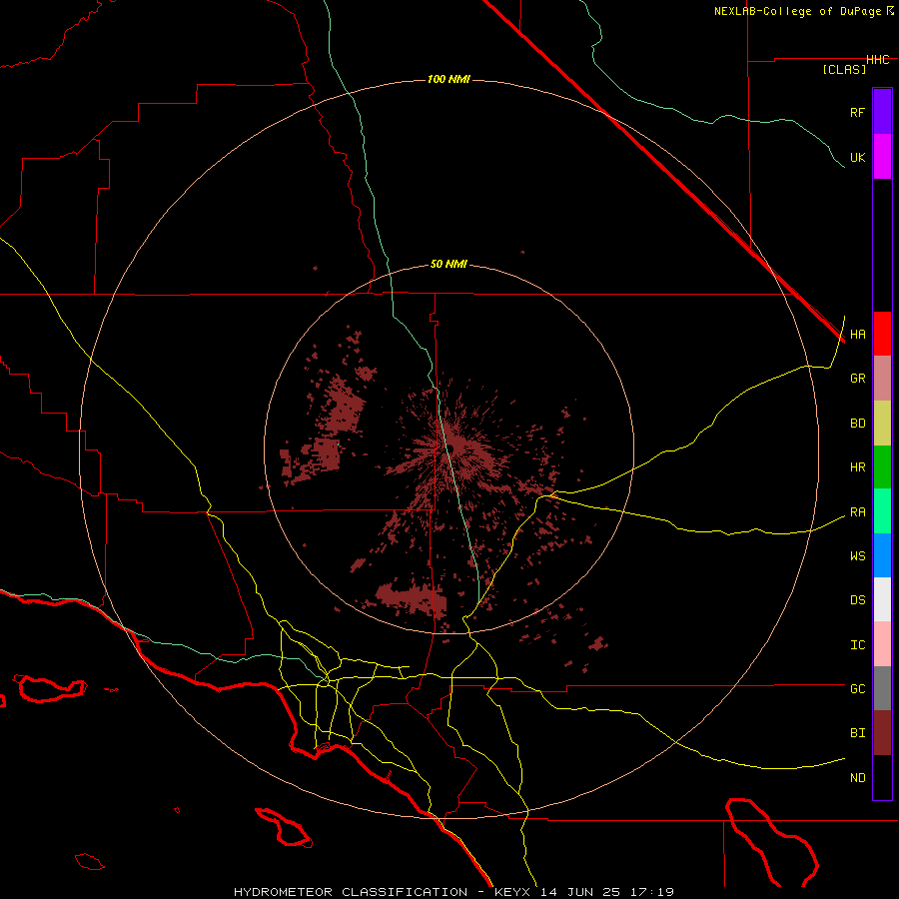Click the HR green legend swatch
899x899 pixels.
click(x=882, y=467)
